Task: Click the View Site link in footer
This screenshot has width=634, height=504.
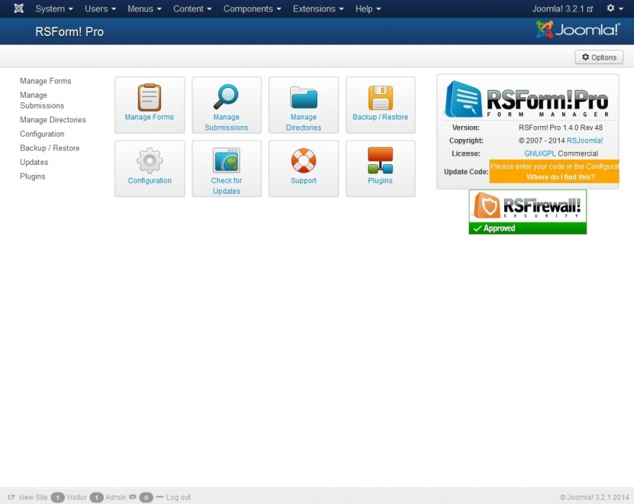Action: tap(32, 497)
